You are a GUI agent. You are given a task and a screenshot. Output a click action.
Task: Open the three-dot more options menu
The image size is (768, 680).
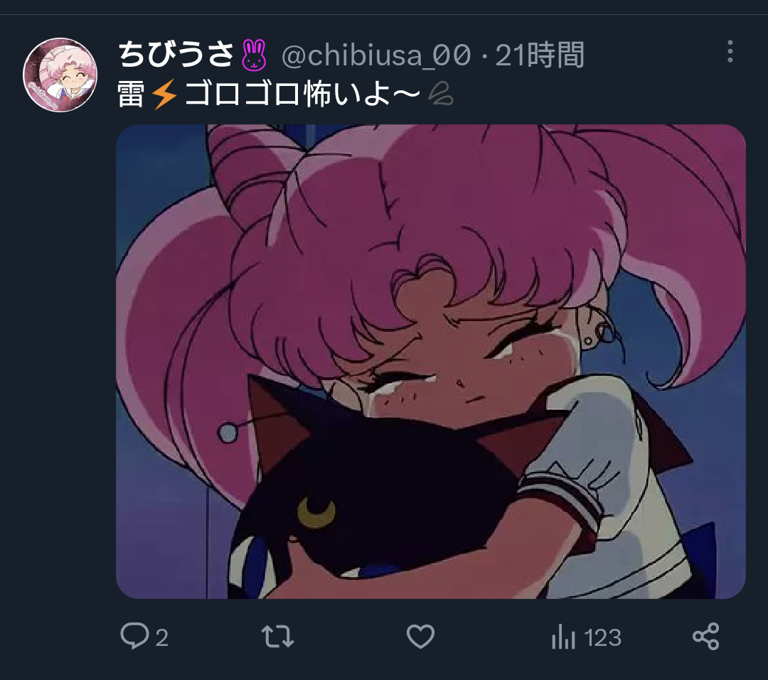(730, 51)
